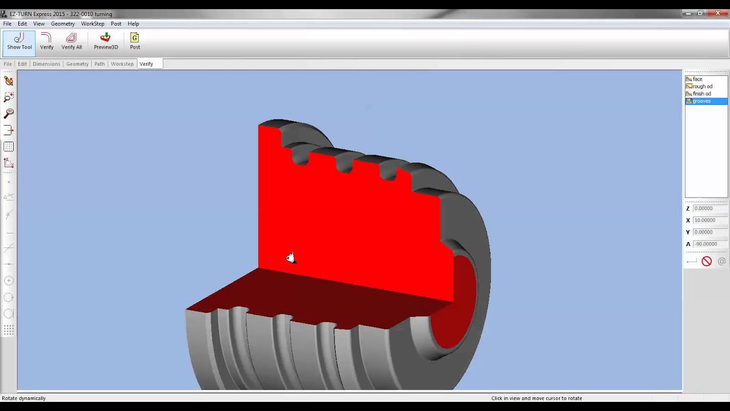This screenshot has width=730, height=411.
Task: Switch to the Dimensions tab
Action: (x=46, y=64)
